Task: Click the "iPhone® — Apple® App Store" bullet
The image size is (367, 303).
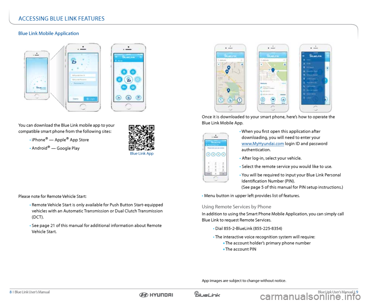Action: pos(60,140)
